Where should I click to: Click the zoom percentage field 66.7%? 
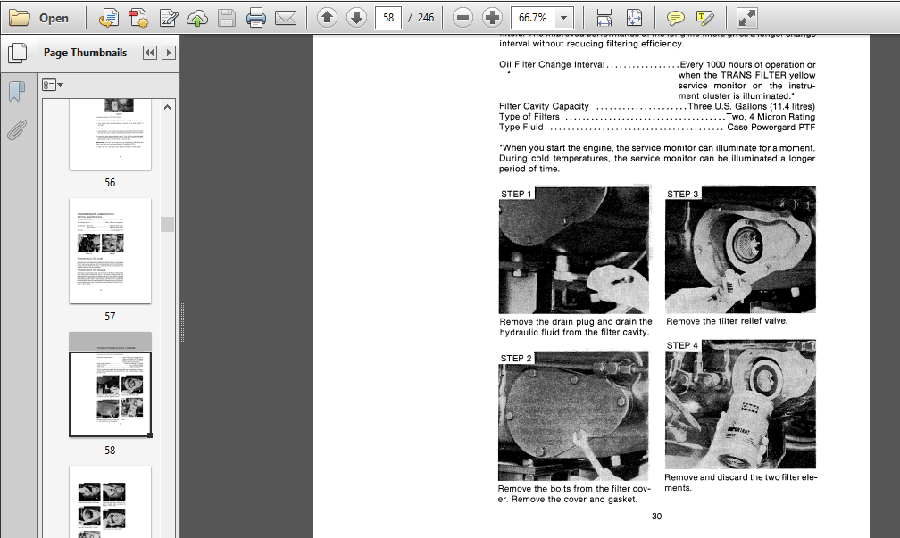(x=533, y=18)
